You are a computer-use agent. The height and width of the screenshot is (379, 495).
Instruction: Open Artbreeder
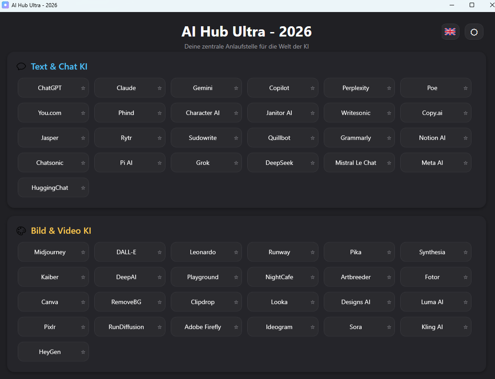(359, 277)
